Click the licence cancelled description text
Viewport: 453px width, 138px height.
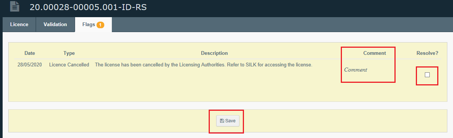(203, 65)
